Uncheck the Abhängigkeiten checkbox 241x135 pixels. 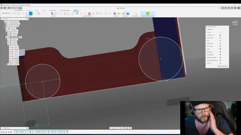click(220, 55)
